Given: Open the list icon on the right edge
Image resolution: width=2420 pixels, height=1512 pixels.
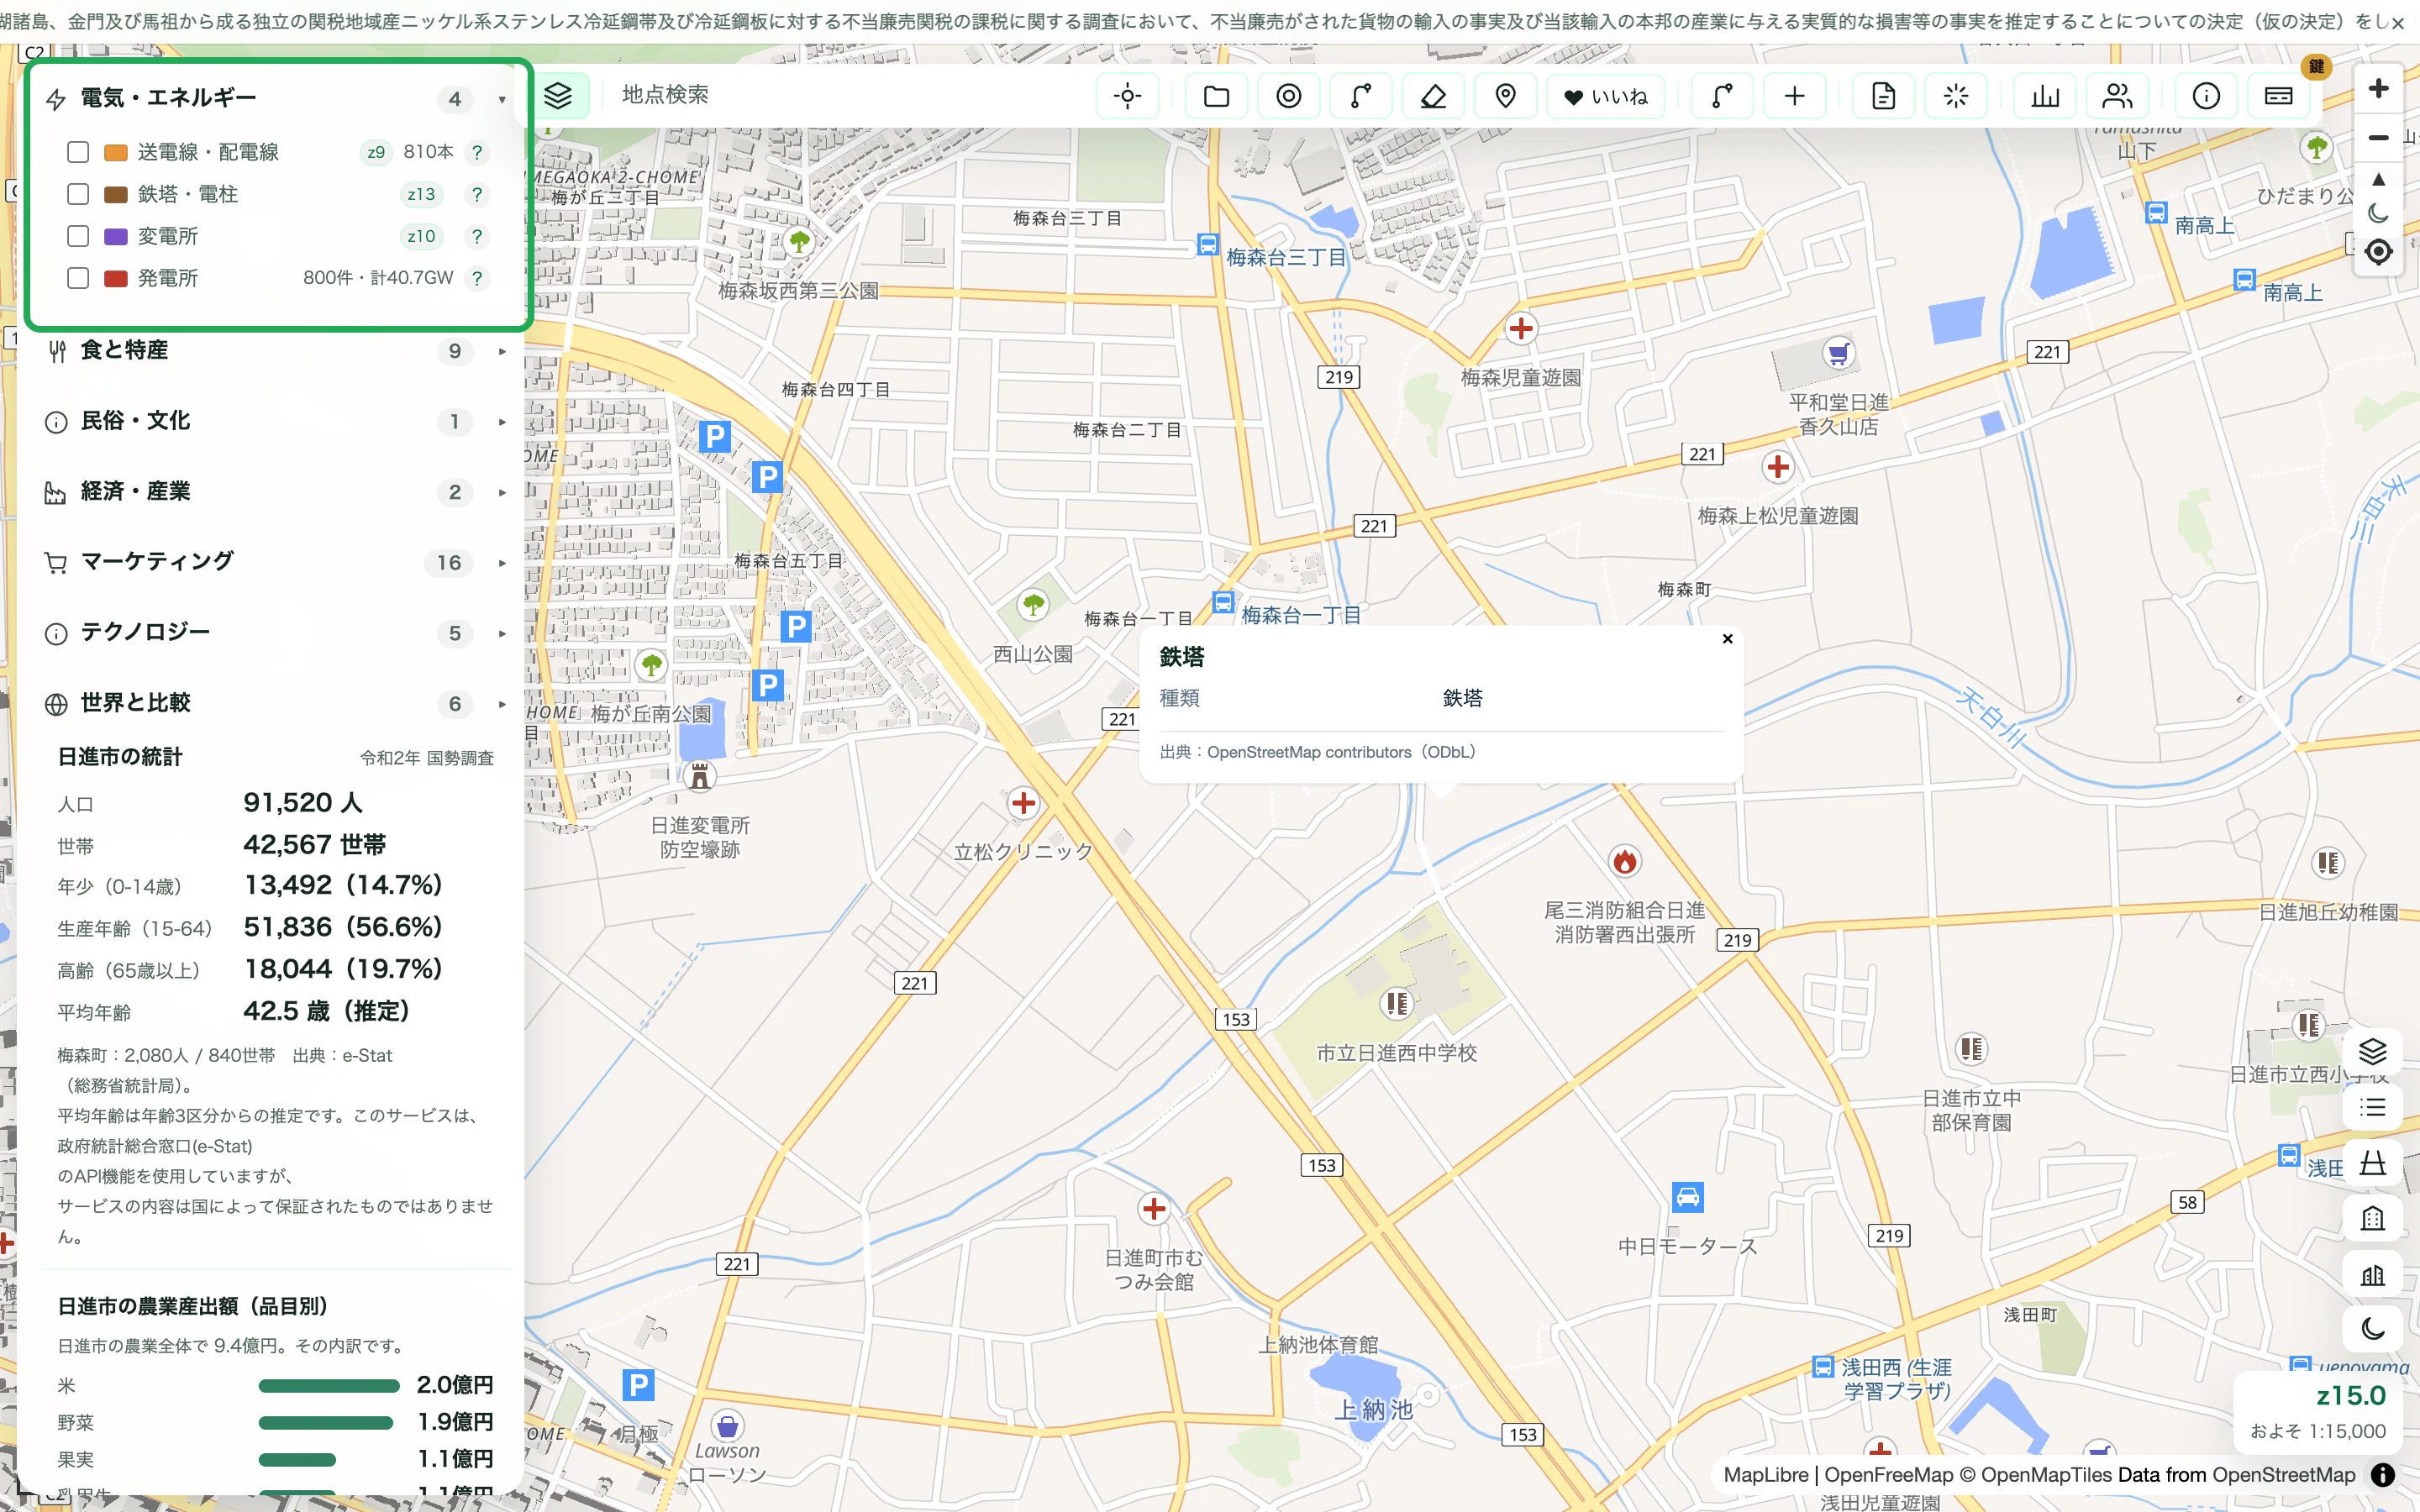Looking at the screenshot, I should (2373, 1107).
